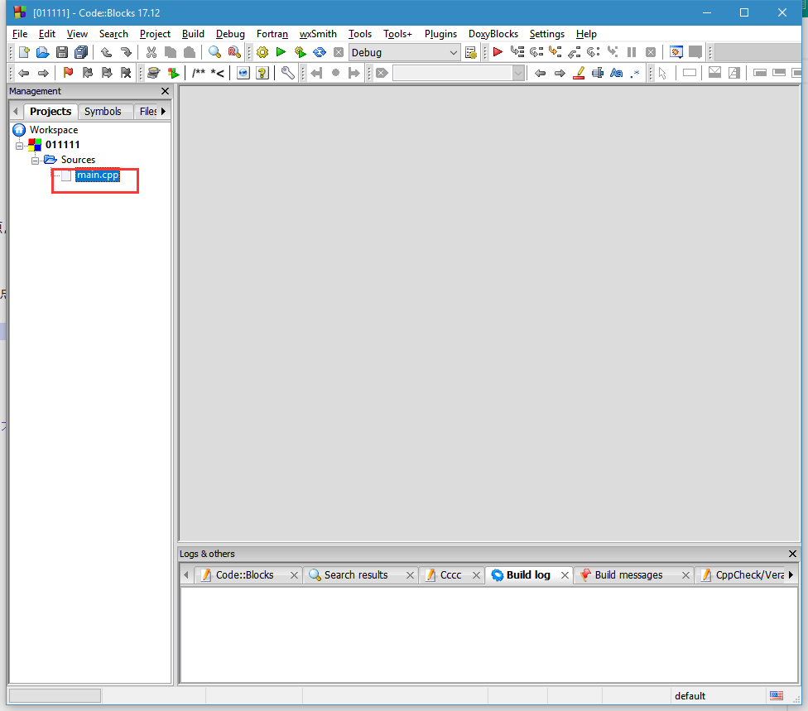Click the Build gear icon

(262, 52)
